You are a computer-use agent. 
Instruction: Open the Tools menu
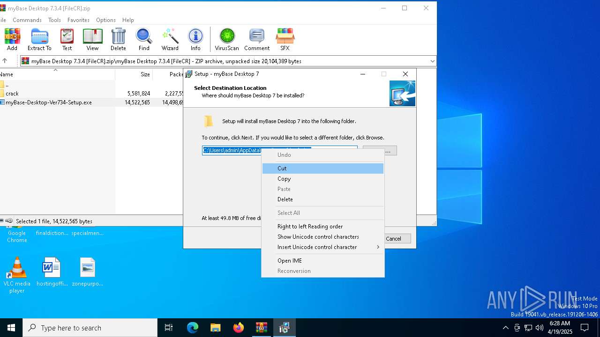coord(54,20)
